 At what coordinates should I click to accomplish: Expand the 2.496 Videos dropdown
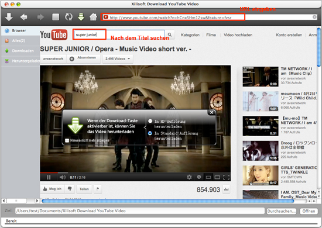point(118,59)
